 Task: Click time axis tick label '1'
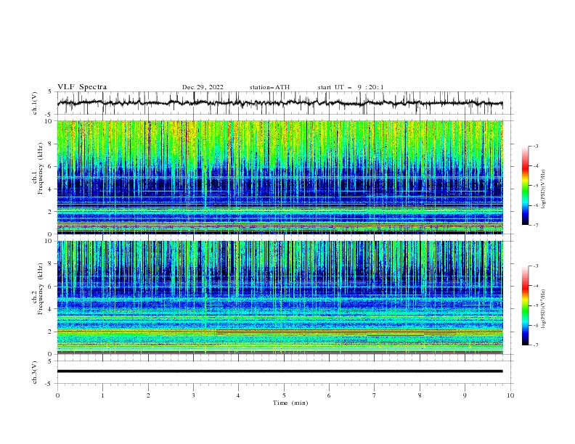tap(102, 395)
